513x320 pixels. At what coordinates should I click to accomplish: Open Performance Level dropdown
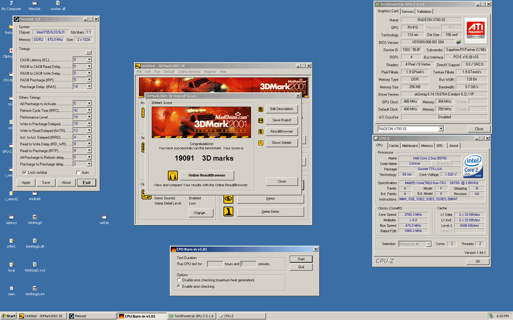coord(89,117)
